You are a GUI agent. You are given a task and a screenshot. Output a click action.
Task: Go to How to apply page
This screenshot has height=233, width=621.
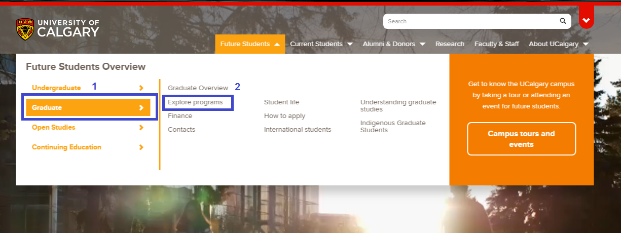(284, 116)
